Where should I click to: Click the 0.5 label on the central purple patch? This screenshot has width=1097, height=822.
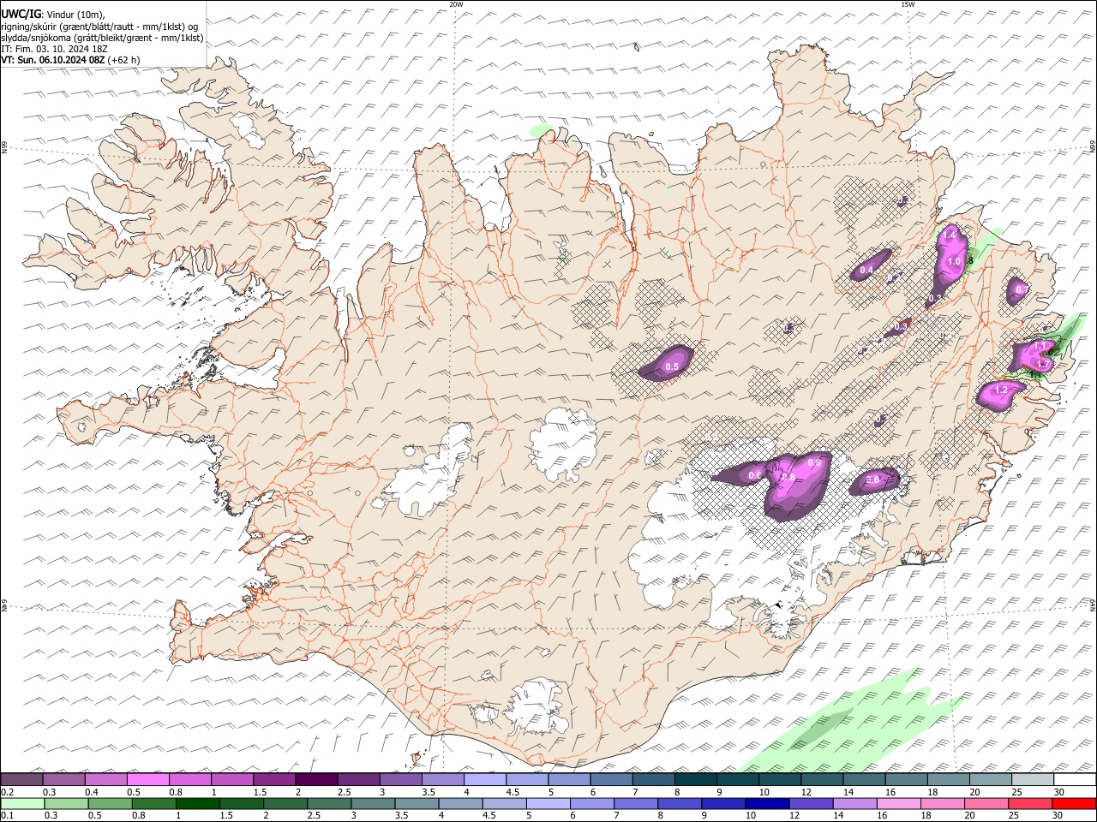coord(672,366)
